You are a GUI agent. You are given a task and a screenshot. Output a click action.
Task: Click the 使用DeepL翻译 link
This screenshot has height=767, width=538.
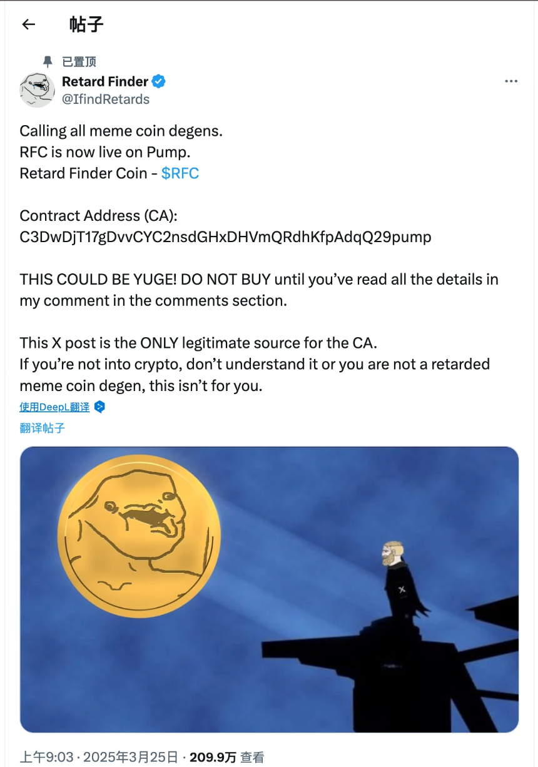coord(54,407)
